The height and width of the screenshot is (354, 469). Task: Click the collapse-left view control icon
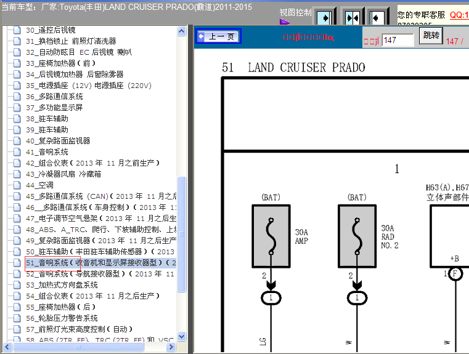point(377,18)
